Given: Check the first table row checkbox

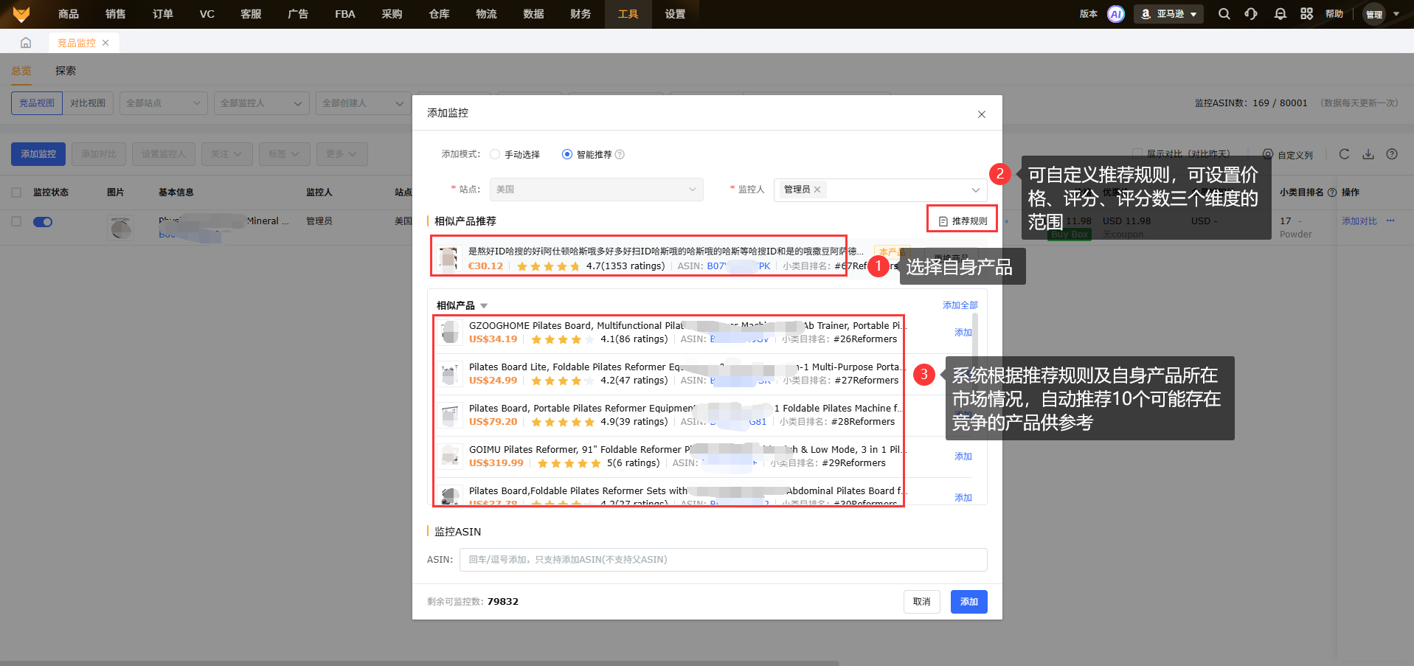Looking at the screenshot, I should click(x=16, y=221).
